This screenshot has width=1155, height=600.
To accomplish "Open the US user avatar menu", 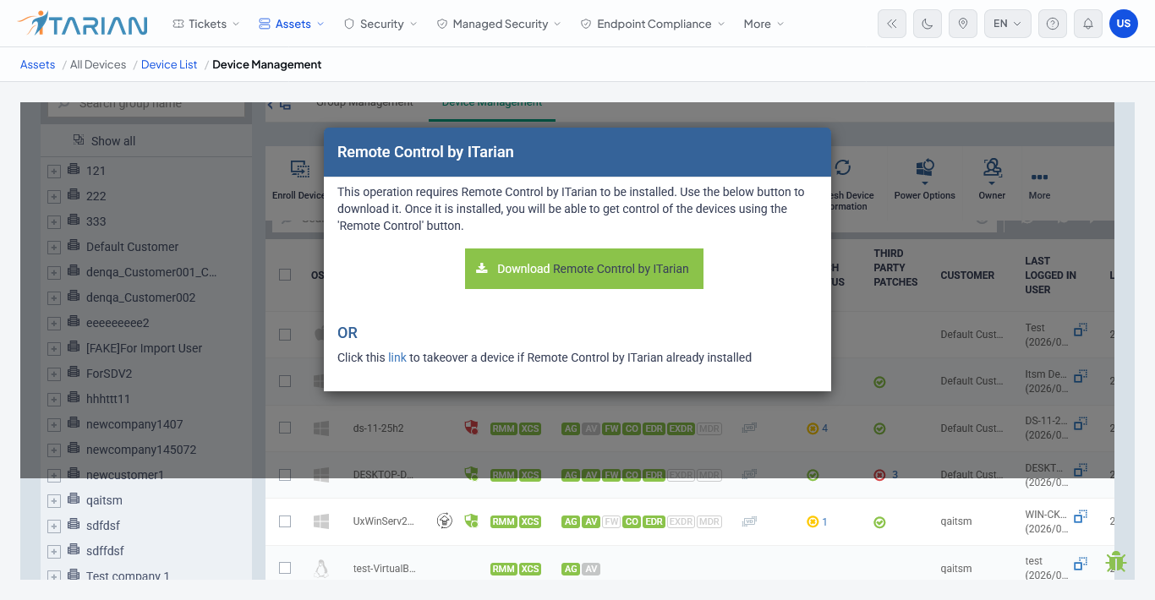I will 1124,24.
